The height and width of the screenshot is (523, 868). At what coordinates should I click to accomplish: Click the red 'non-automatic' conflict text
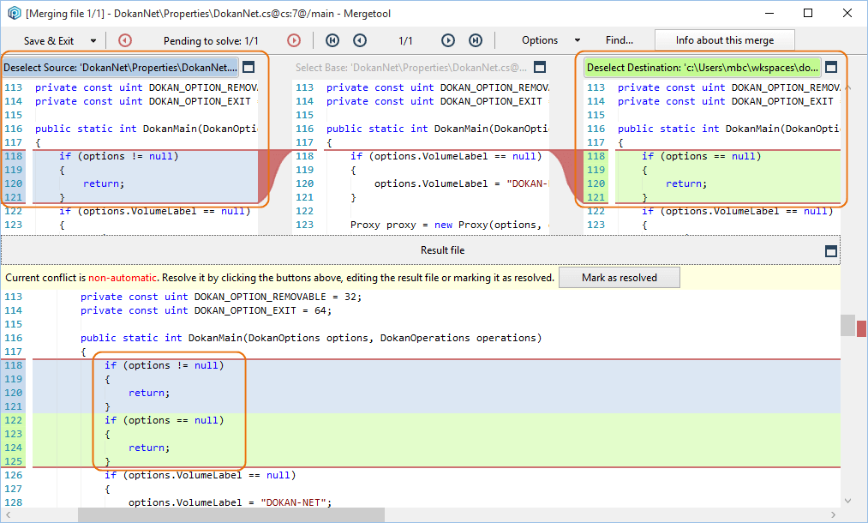click(123, 278)
